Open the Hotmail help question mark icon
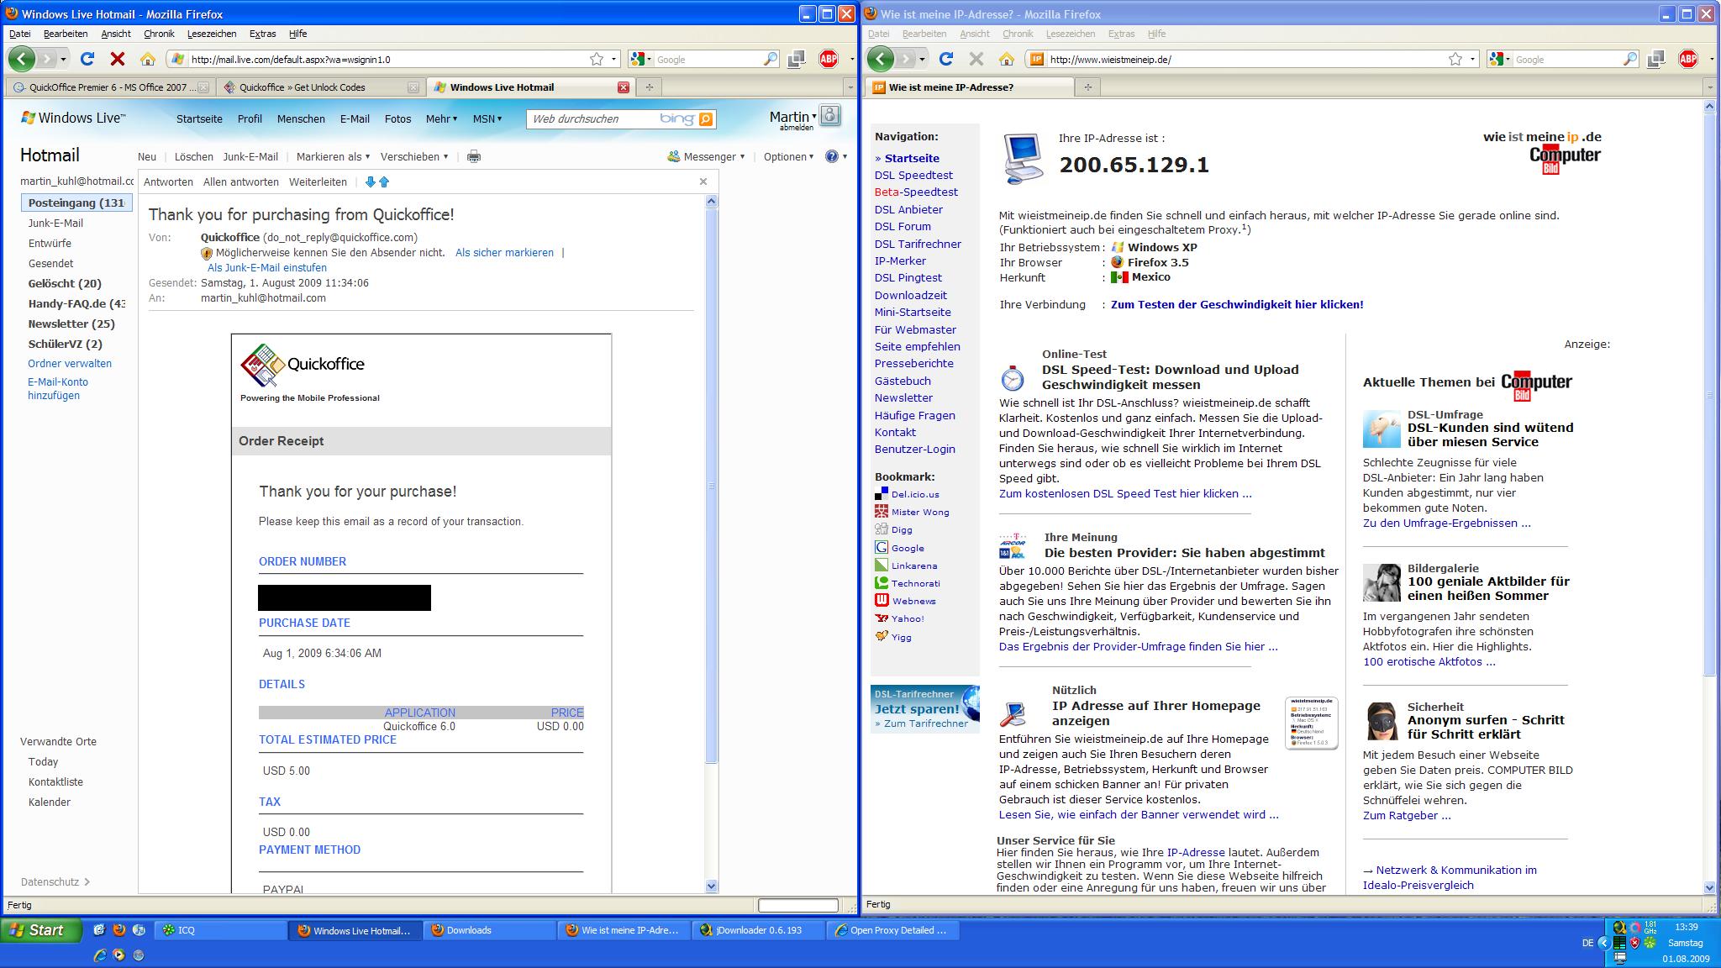This screenshot has width=1721, height=968. [x=832, y=156]
